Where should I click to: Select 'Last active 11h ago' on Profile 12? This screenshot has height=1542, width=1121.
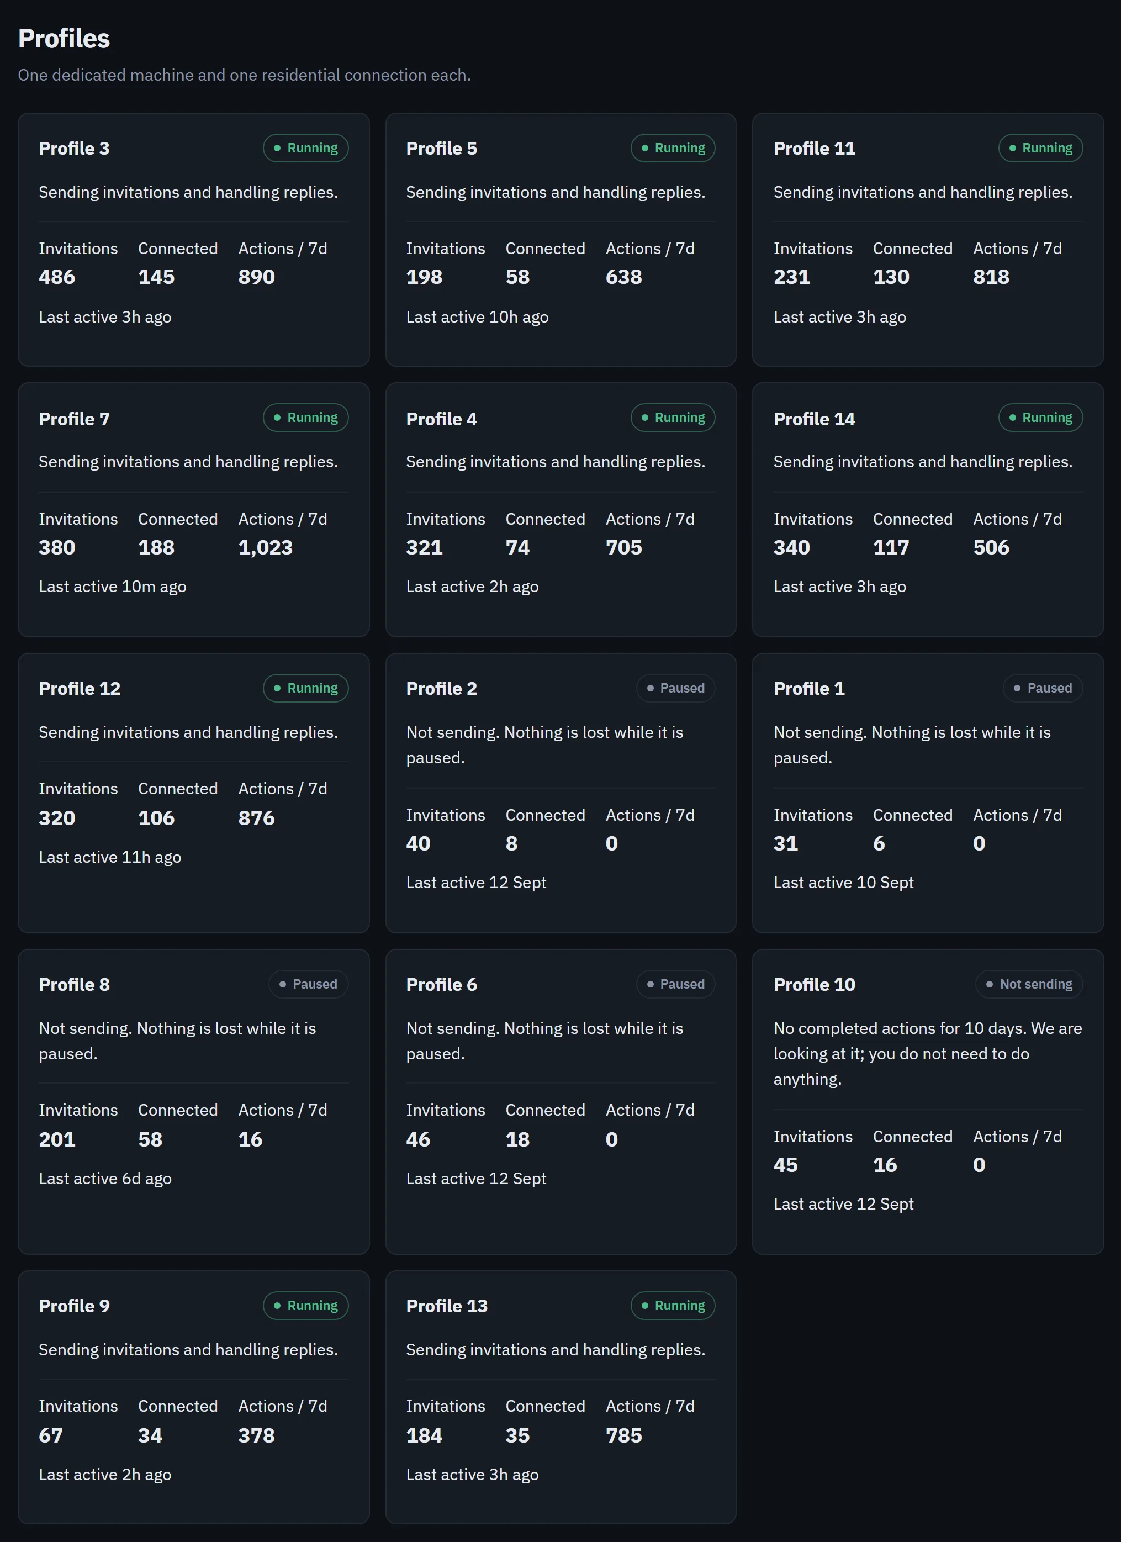[x=110, y=857]
